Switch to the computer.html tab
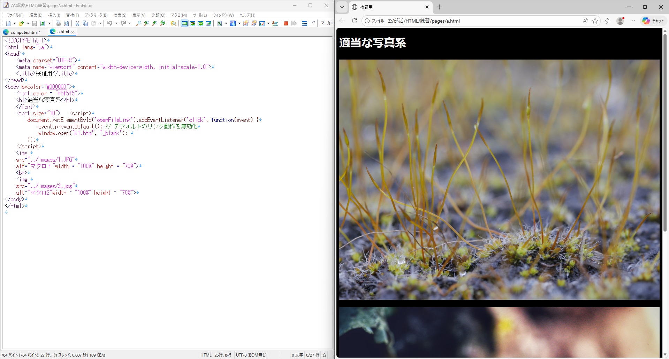Viewport: 669px width, 359px height. (24, 32)
